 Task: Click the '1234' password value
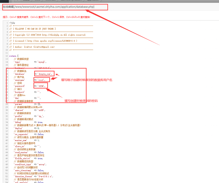tap(41, 86)
